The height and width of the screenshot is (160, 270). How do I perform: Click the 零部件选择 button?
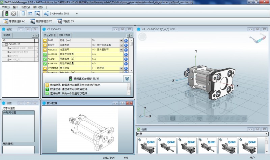click(14, 22)
